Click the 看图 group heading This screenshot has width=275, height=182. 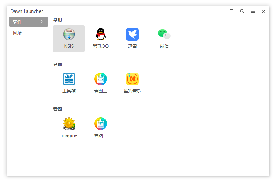click(x=58, y=109)
